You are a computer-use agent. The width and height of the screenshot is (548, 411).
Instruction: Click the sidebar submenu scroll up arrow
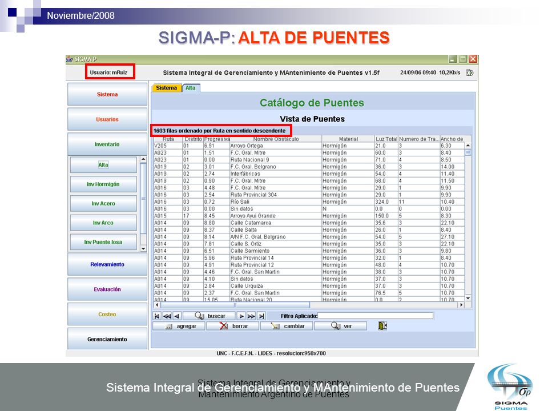click(x=143, y=159)
